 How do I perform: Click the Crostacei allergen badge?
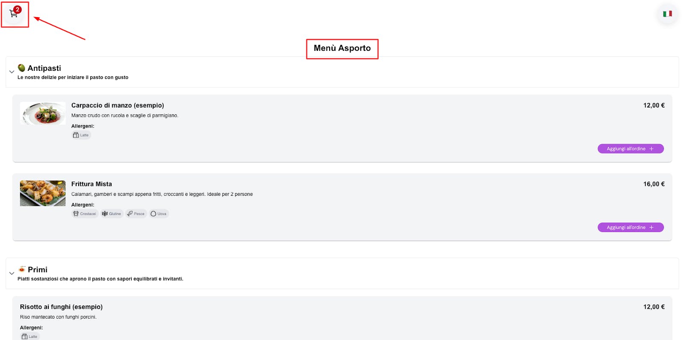[85, 214]
